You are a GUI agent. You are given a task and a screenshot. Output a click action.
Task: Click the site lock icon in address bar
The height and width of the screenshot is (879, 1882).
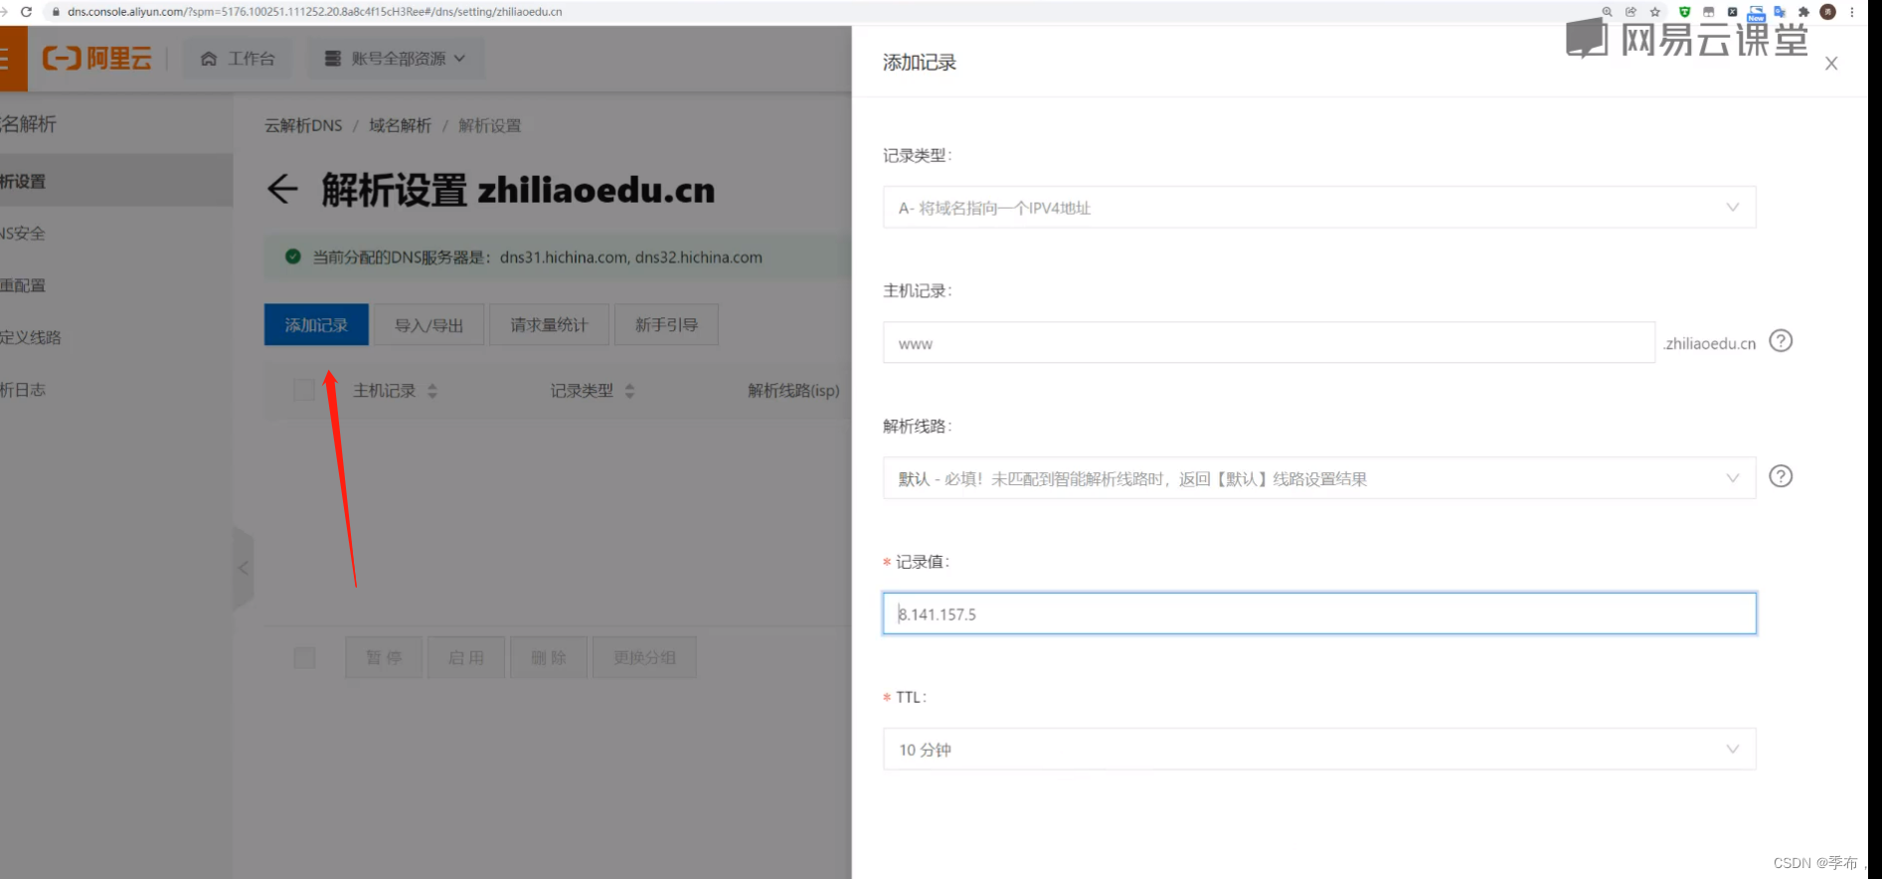(56, 12)
